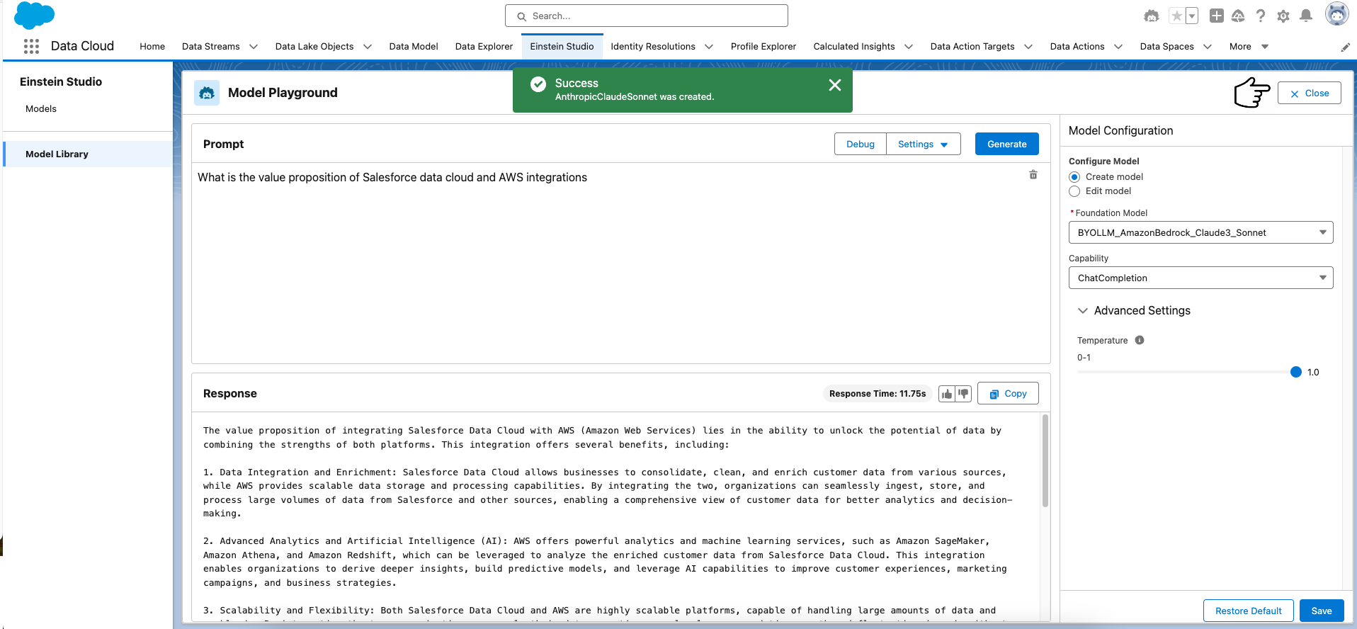Click the Model Playground Einstein icon
Viewport: 1357px width, 629px height.
(x=207, y=93)
